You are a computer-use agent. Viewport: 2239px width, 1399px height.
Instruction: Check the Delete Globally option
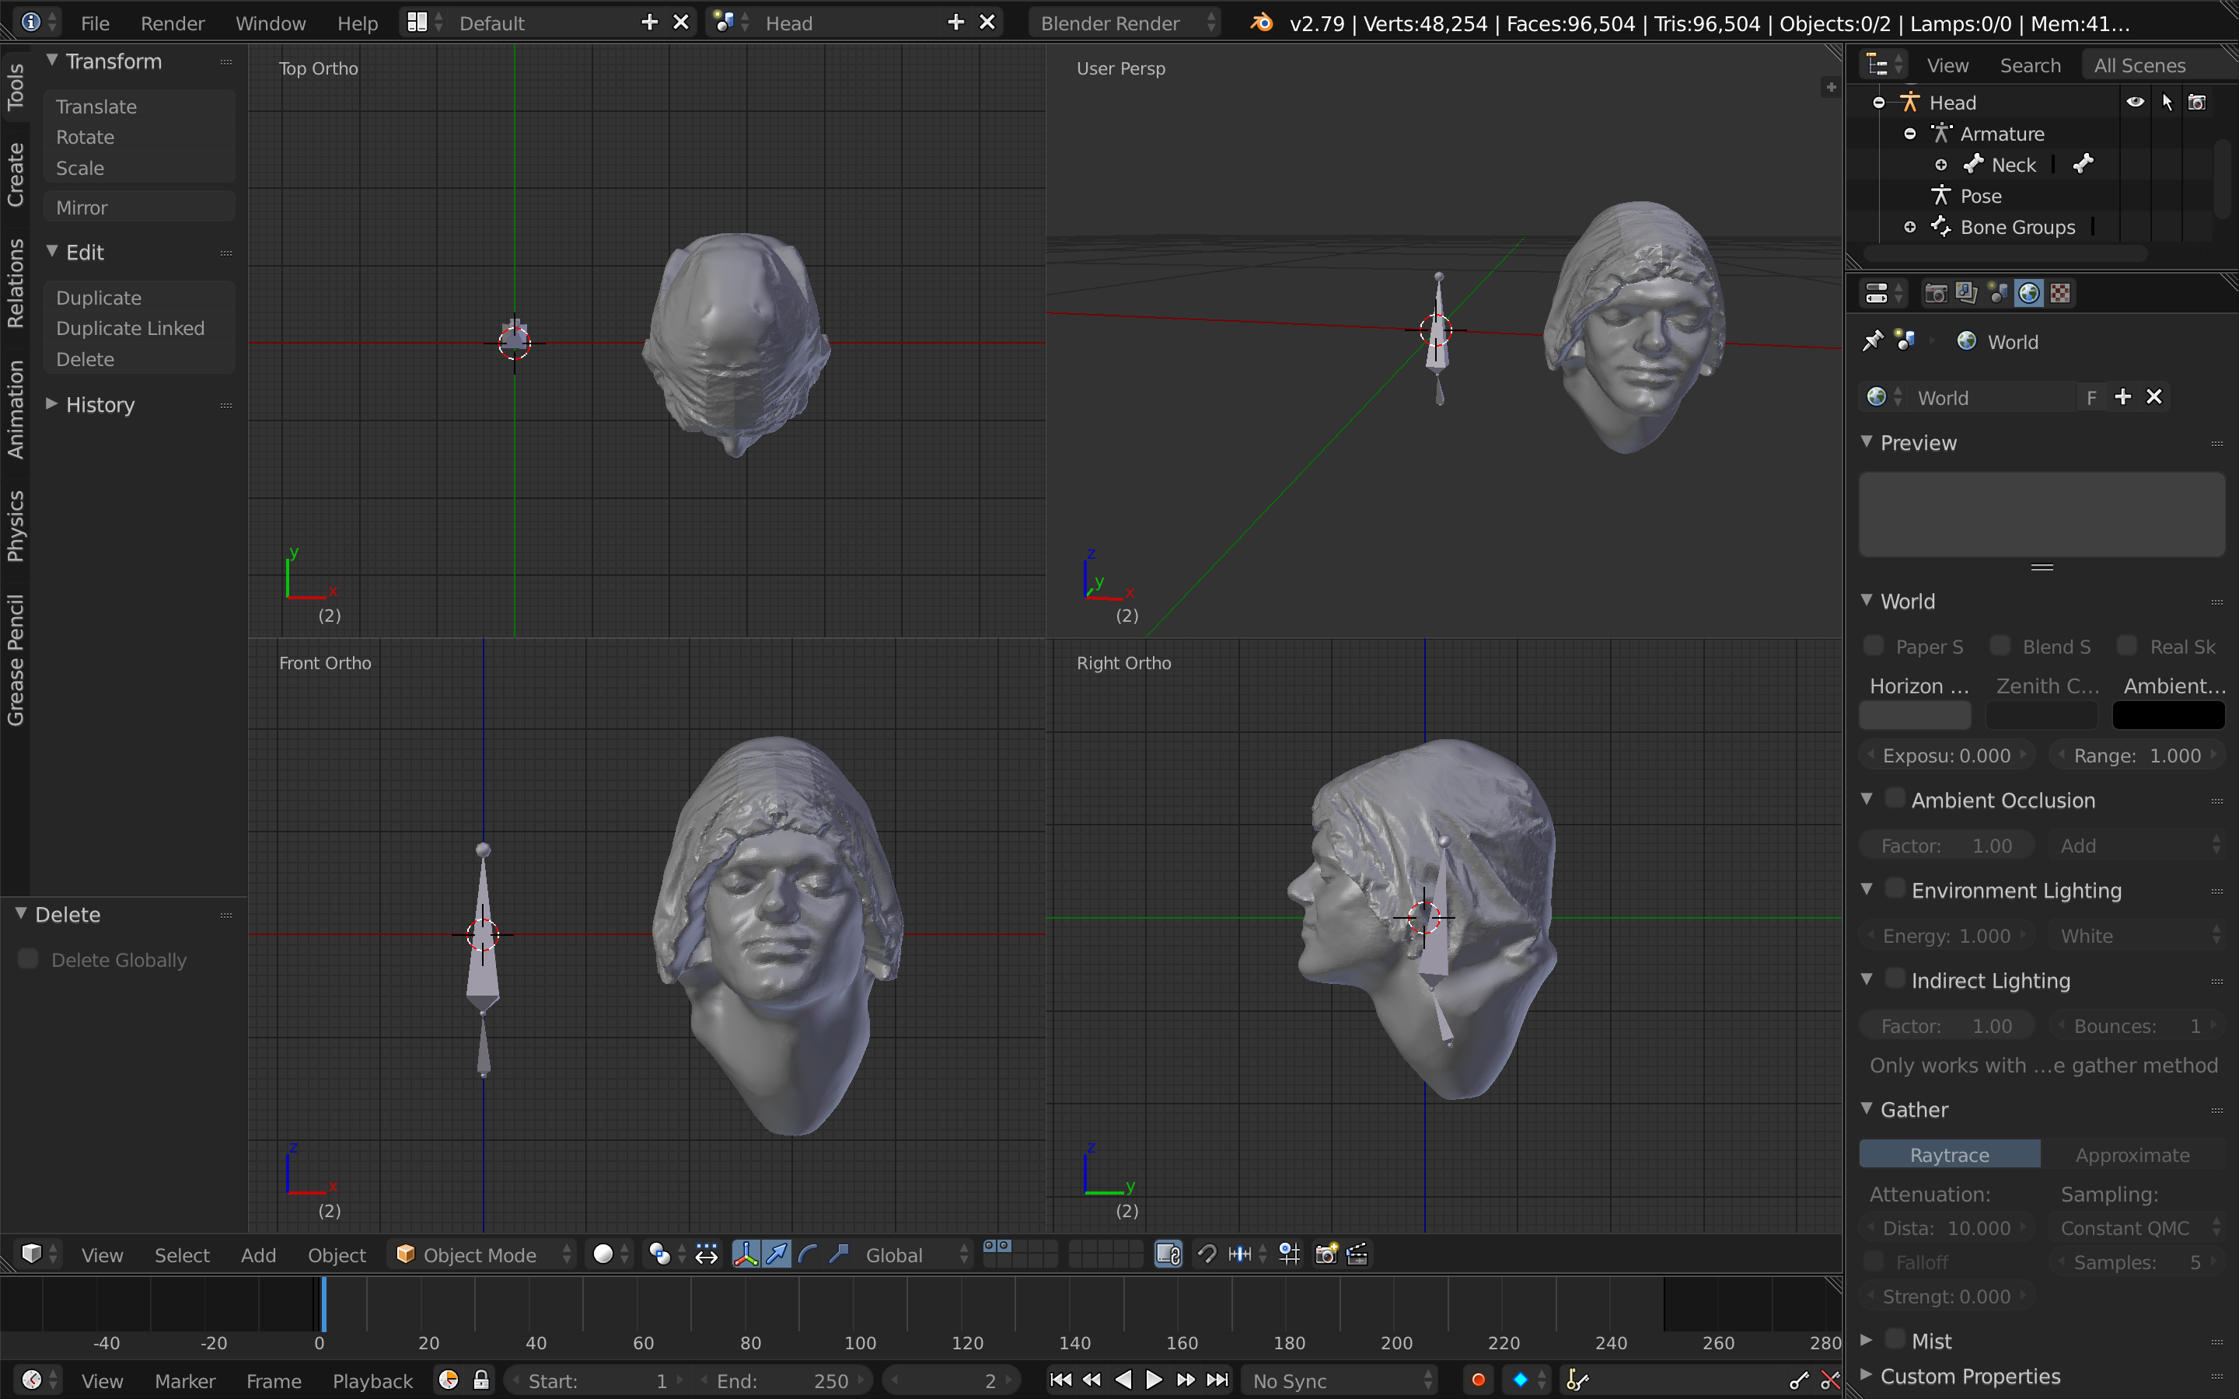click(x=28, y=958)
